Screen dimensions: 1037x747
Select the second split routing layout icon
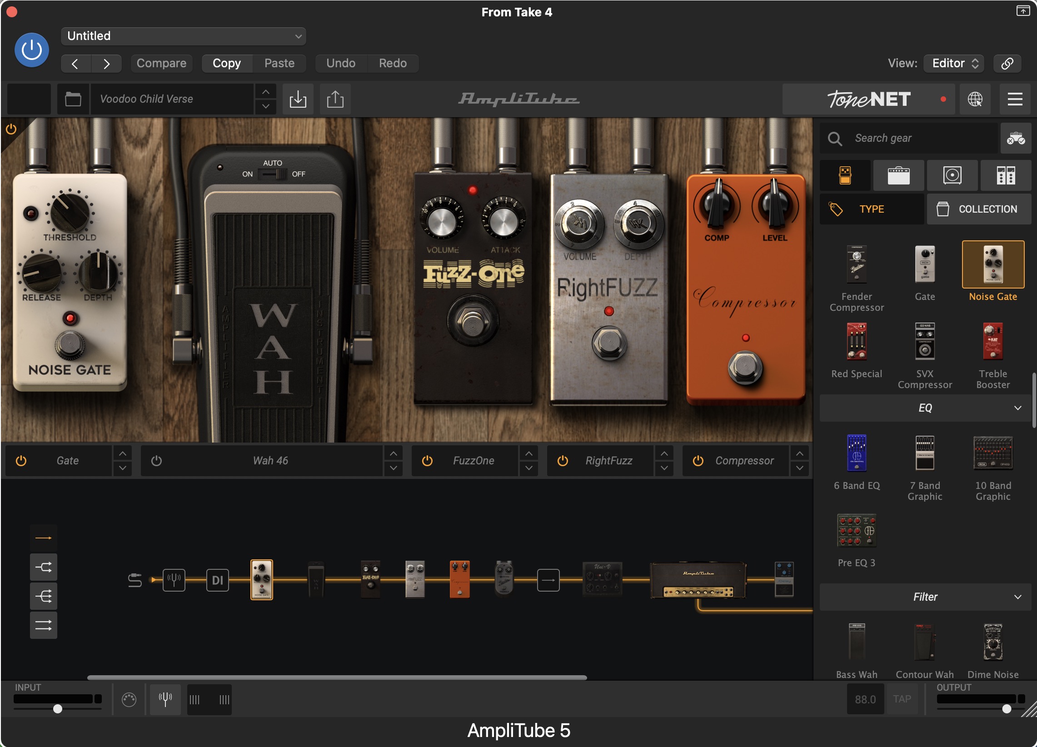44,568
